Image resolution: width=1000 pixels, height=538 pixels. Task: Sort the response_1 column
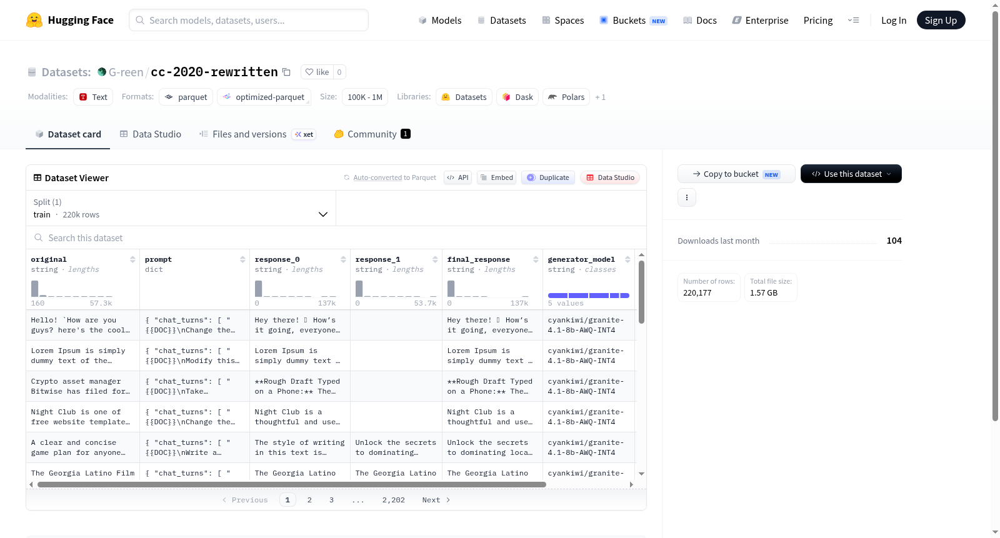(435, 259)
